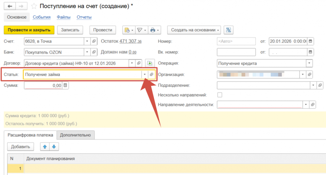Mark this document as favorite with star icon
The image size is (326, 175).
(x=34, y=6)
